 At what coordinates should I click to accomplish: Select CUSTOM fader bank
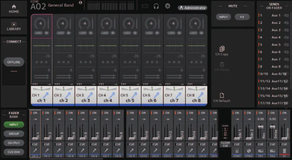(14, 152)
